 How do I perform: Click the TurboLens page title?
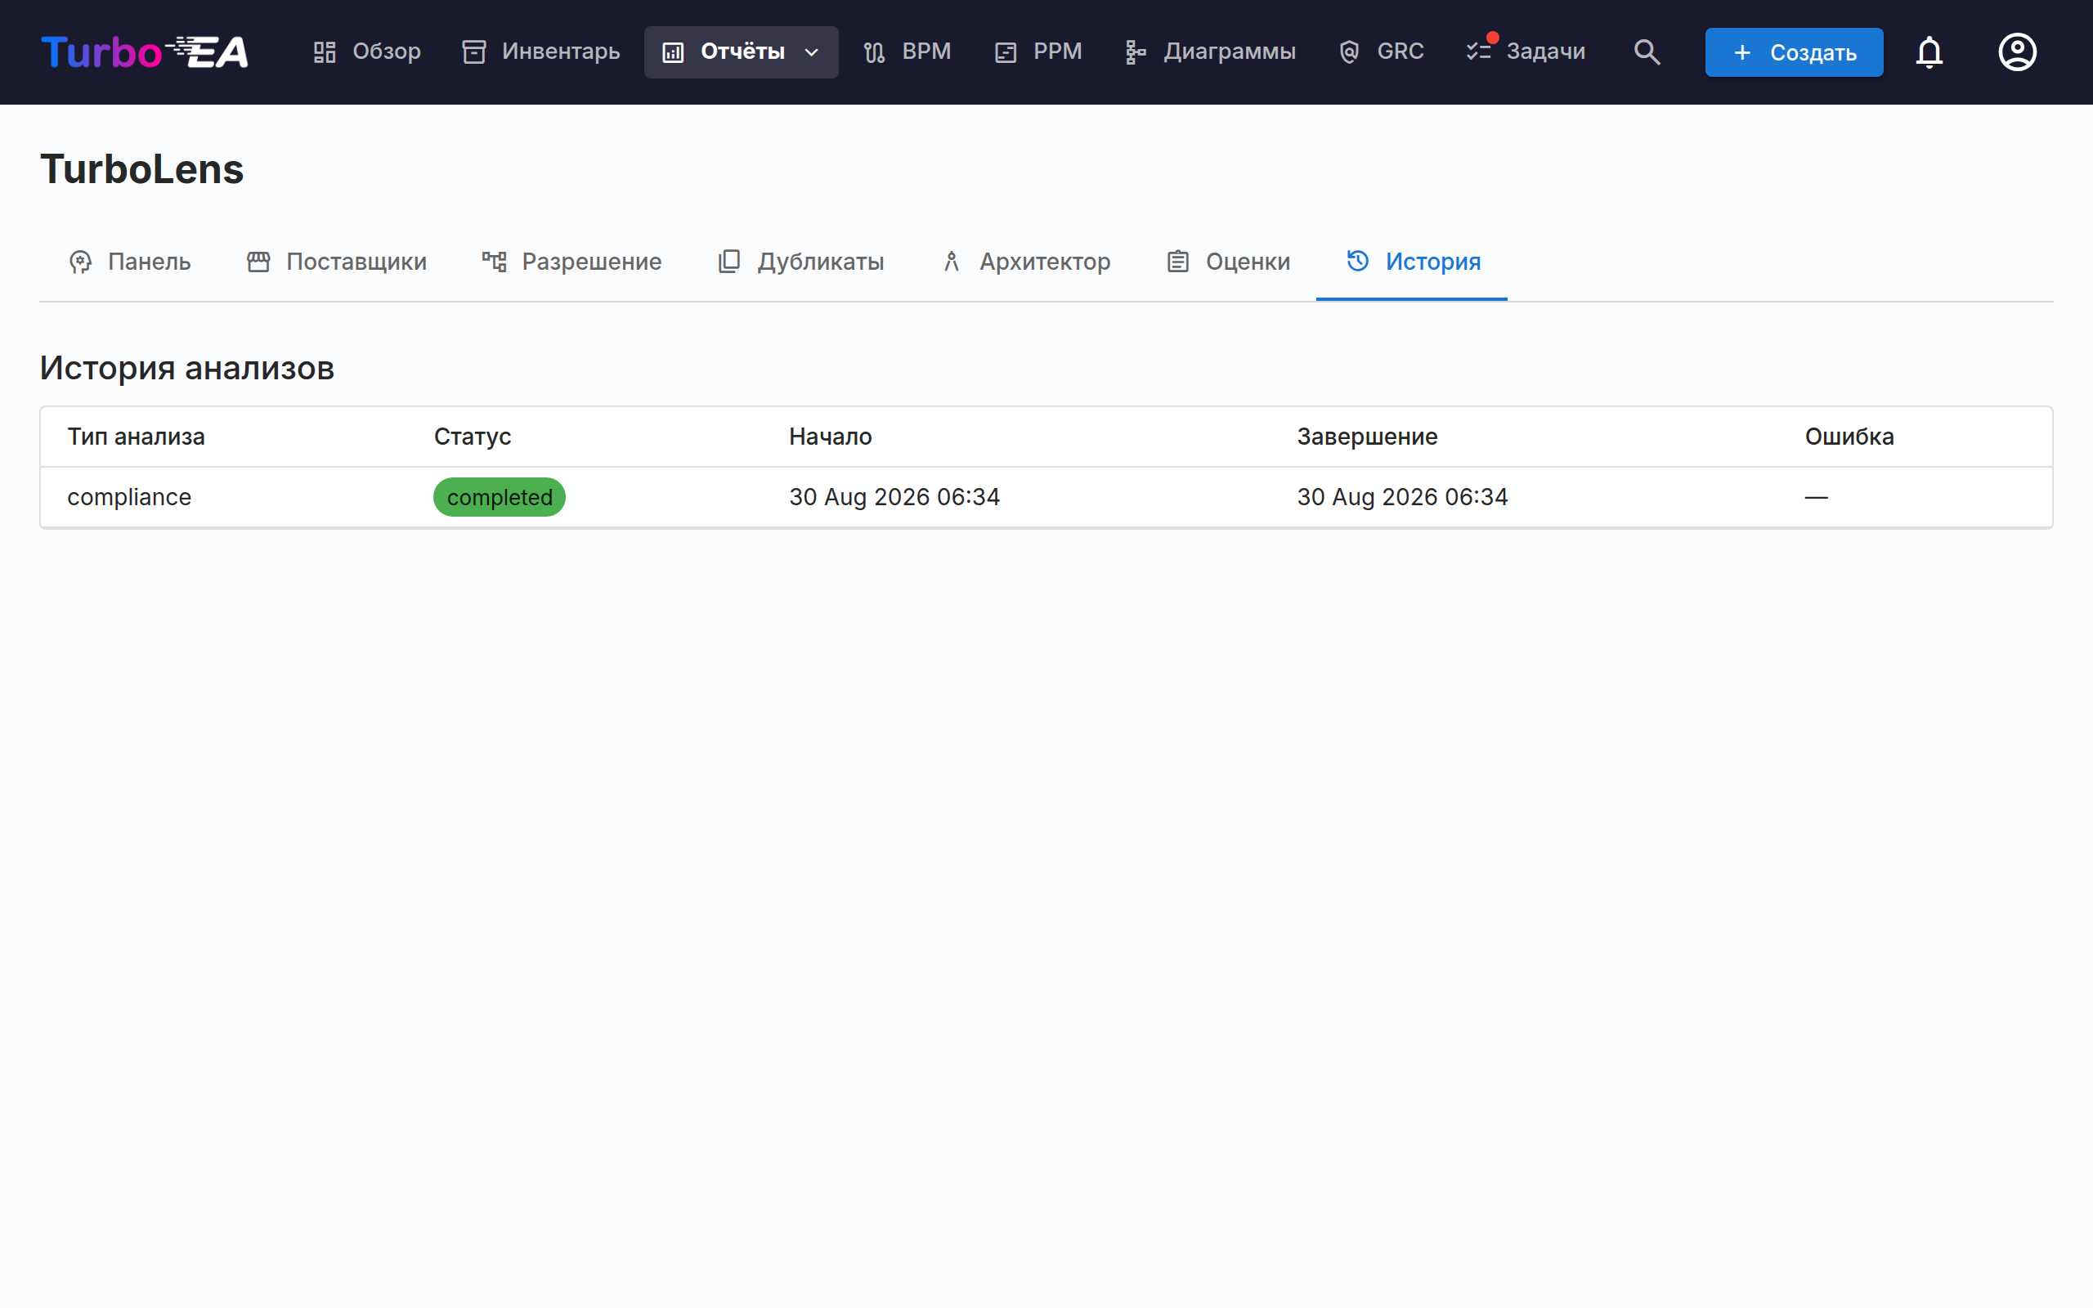coord(141,168)
